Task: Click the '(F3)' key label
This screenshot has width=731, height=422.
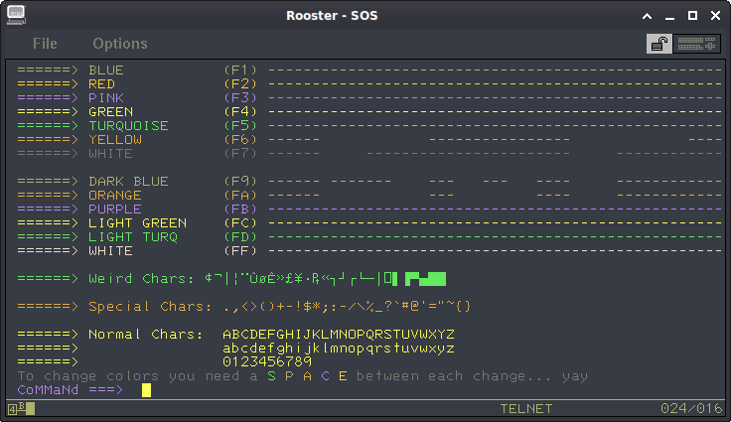Action: 240,98
